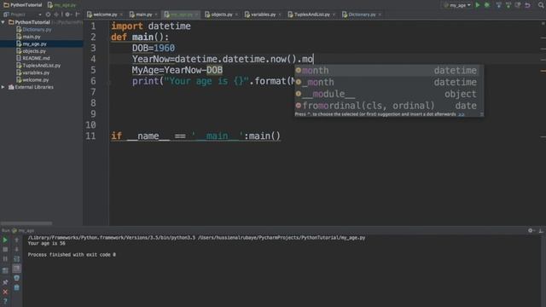Image resolution: width=546 pixels, height=307 pixels.
Task: Choose 'fromordinal(cls, ordinal)' suggestion
Action: (389, 106)
